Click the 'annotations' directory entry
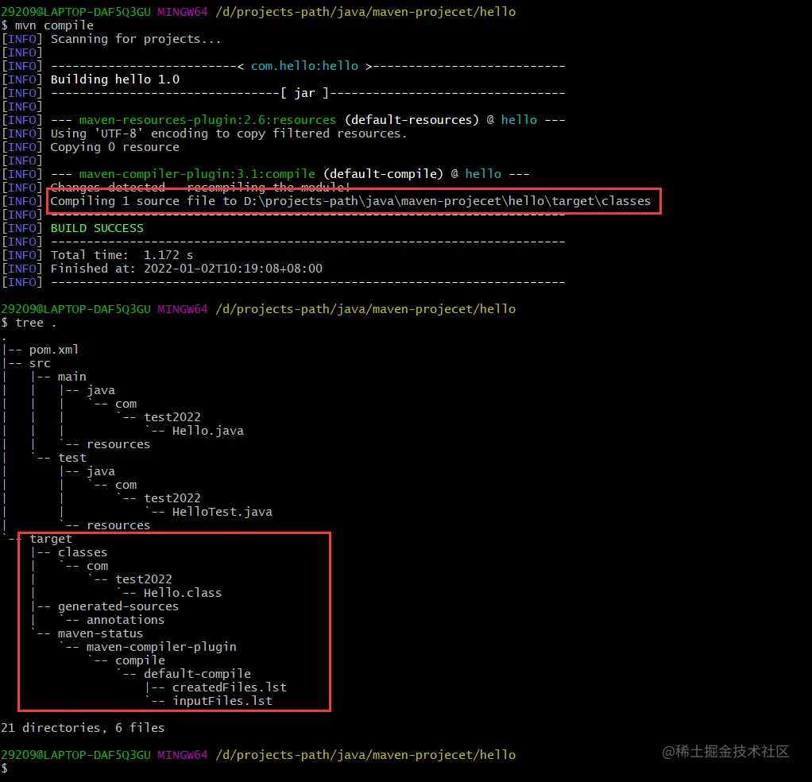The height and width of the screenshot is (782, 812). [126, 619]
